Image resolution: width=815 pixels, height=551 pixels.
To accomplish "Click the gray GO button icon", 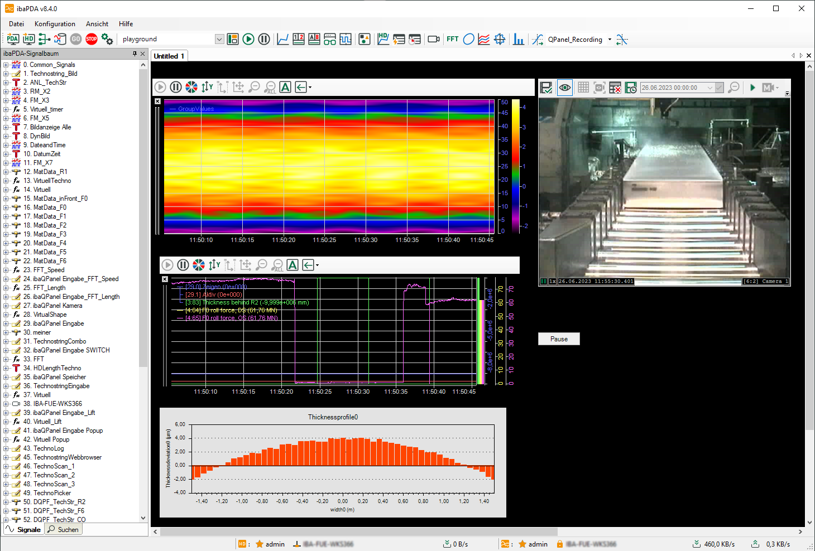I will [x=76, y=39].
